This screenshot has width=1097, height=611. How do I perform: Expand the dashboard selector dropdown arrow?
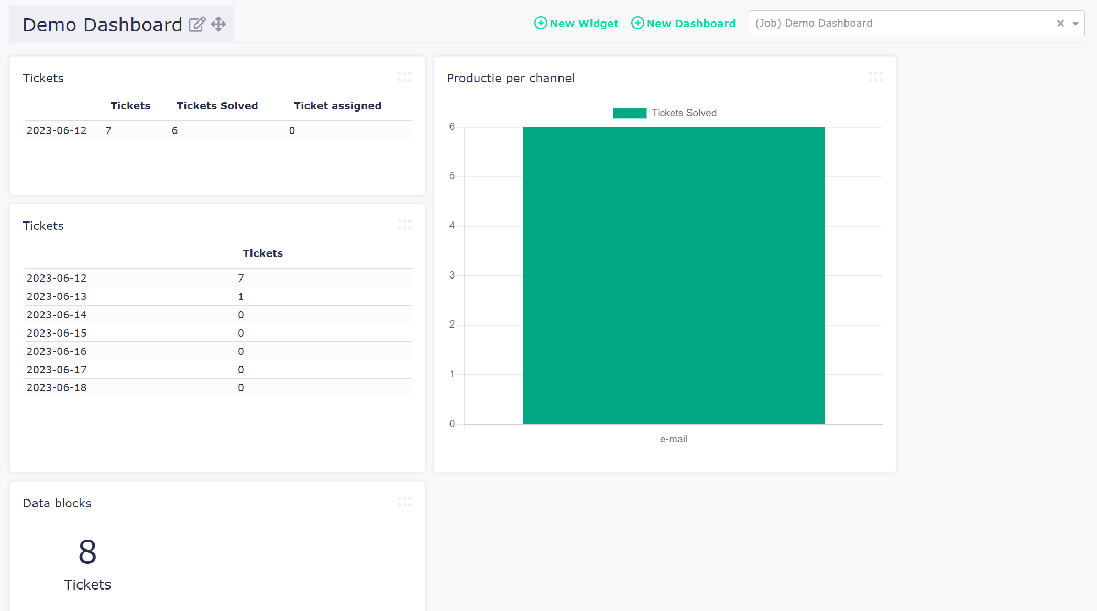(1076, 24)
